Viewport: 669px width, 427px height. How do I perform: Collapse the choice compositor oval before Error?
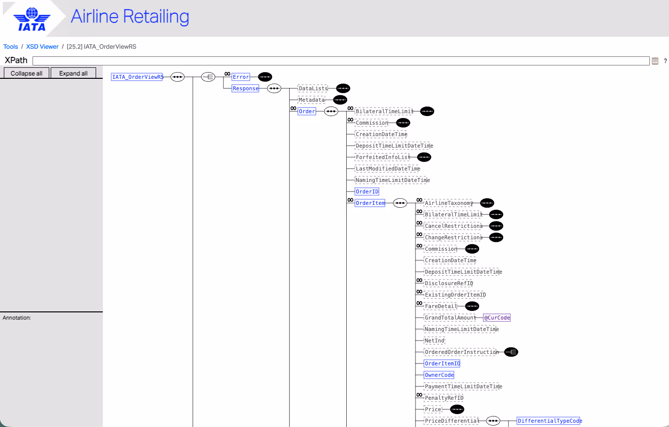tap(208, 77)
